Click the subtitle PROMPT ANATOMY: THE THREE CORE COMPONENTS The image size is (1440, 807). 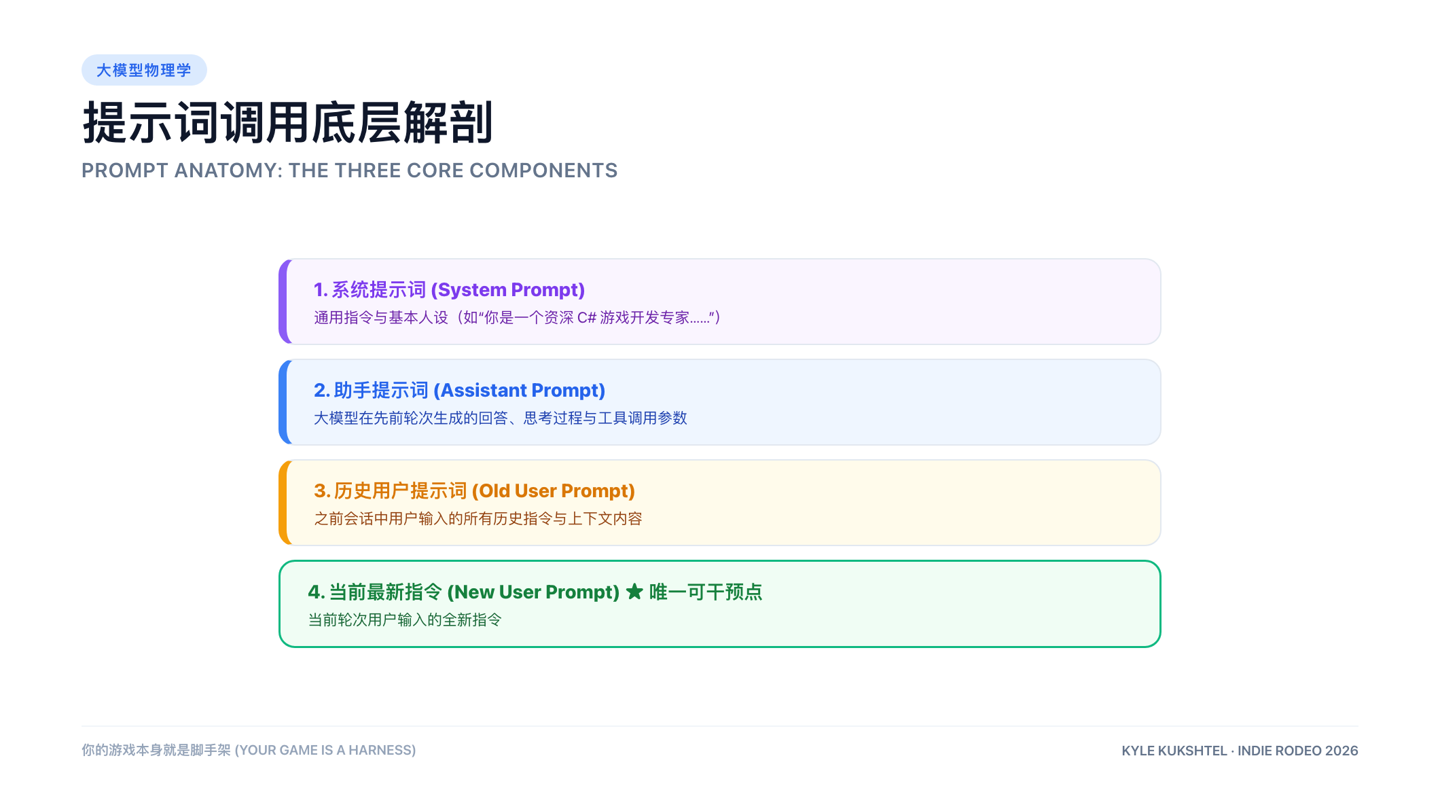coord(350,171)
